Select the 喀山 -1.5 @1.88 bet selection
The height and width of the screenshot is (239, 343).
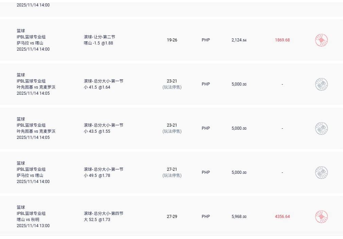[x=98, y=43]
